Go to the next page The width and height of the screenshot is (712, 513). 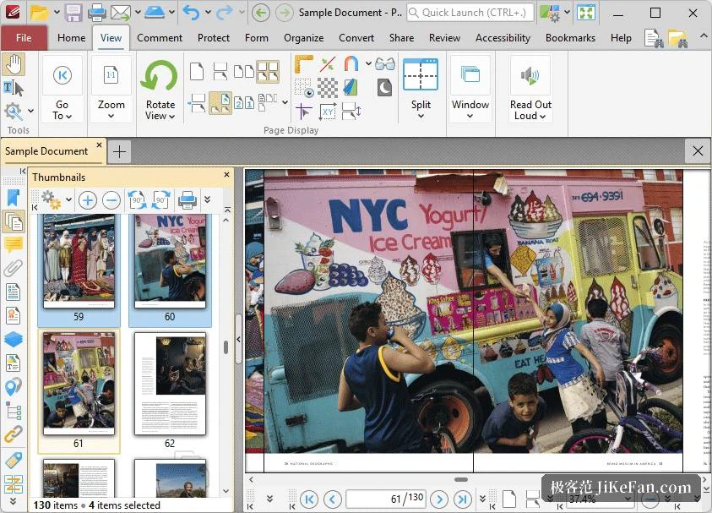[x=439, y=499]
